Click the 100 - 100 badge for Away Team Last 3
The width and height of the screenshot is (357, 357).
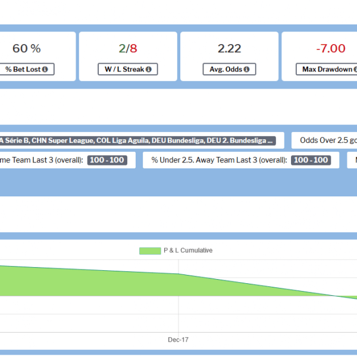pos(311,160)
